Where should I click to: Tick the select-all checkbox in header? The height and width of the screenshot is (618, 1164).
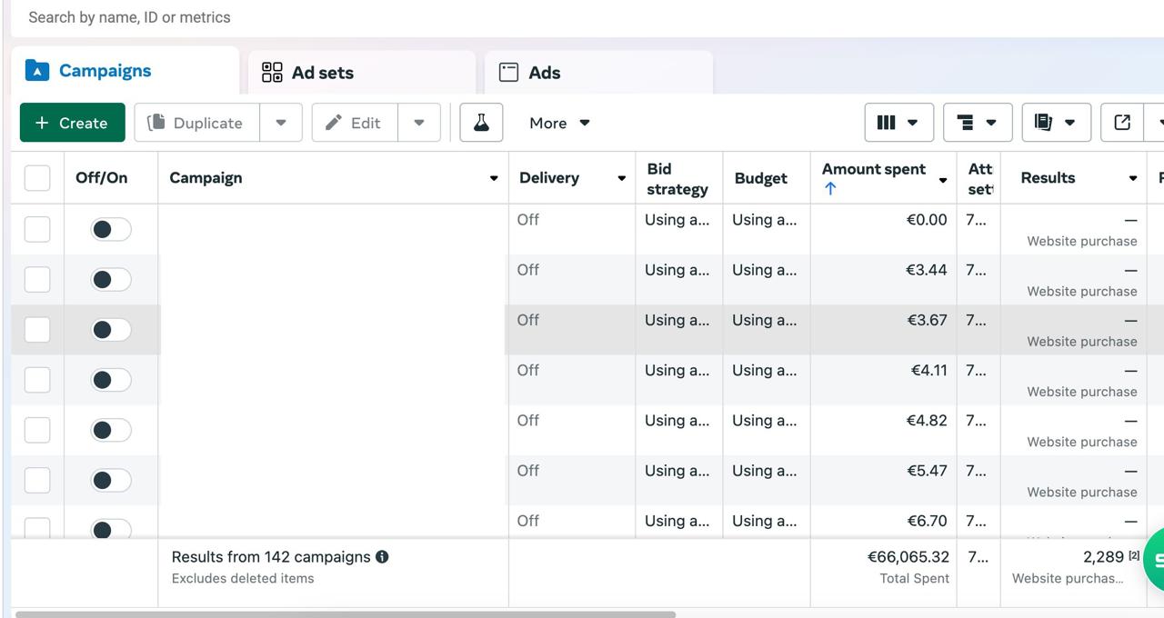[37, 178]
